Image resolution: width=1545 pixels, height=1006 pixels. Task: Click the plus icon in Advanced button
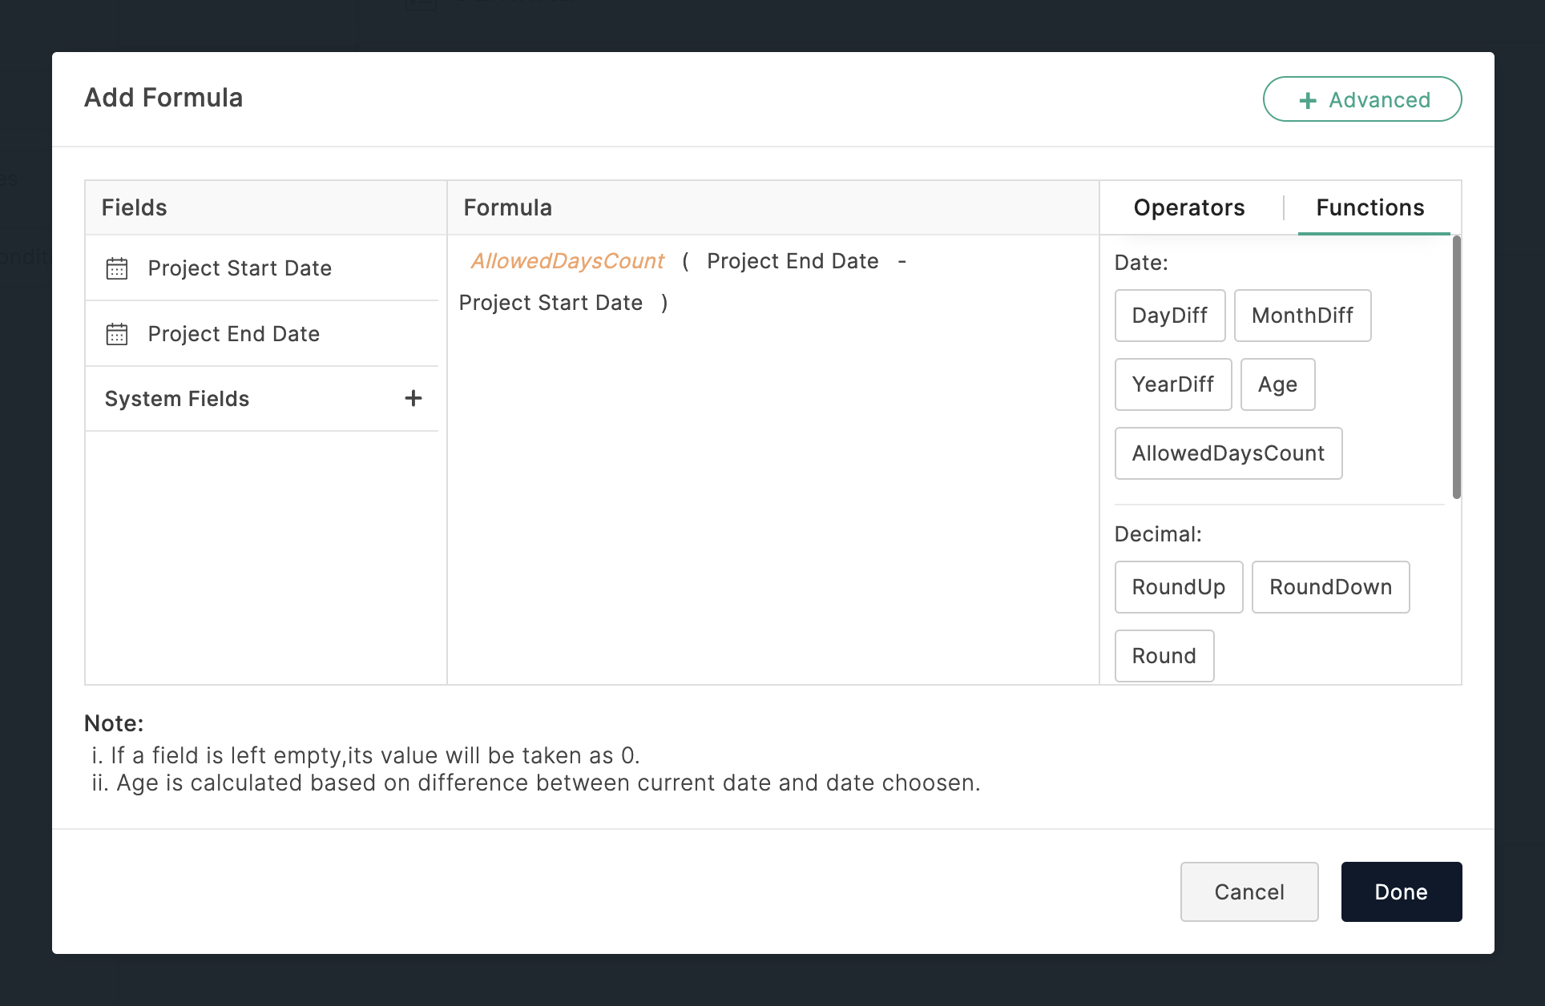[1308, 100]
